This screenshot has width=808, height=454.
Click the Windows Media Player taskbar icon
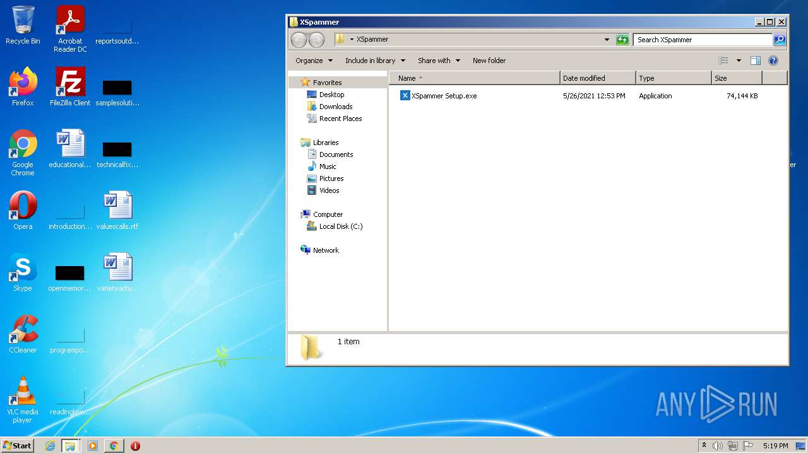pyautogui.click(x=93, y=446)
